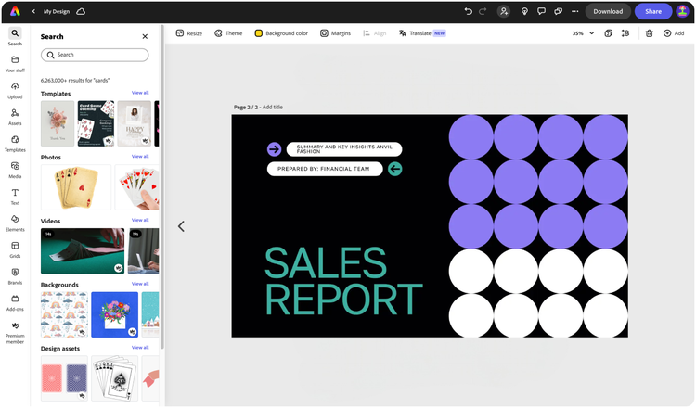Open the Grids panel
Screen dimensions: 696x408
pyautogui.click(x=15, y=250)
